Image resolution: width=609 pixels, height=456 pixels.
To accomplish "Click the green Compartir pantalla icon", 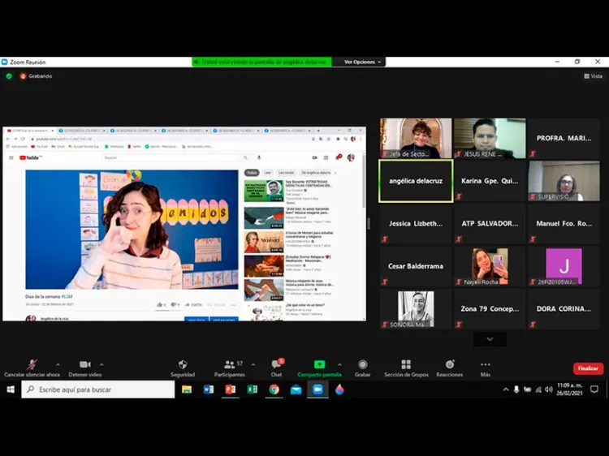I will coord(319,367).
